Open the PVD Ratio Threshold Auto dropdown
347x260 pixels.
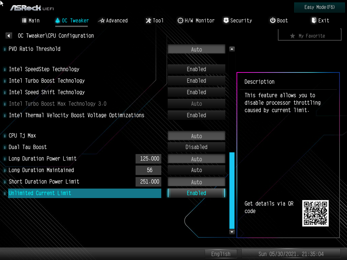click(x=196, y=49)
